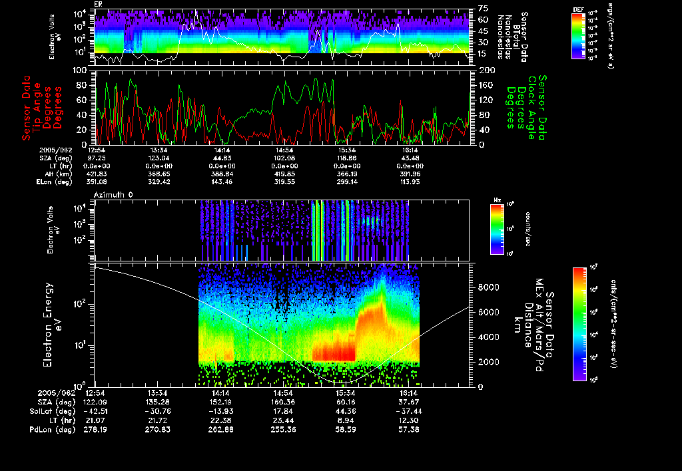This screenshot has height=471, width=682.
Task: Click local time value 12.30
Action: pyautogui.click(x=408, y=420)
